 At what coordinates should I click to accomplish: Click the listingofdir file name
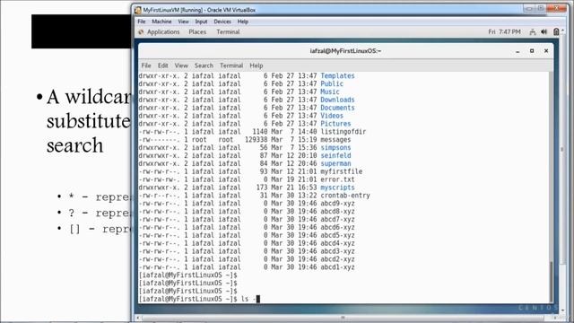pos(343,132)
